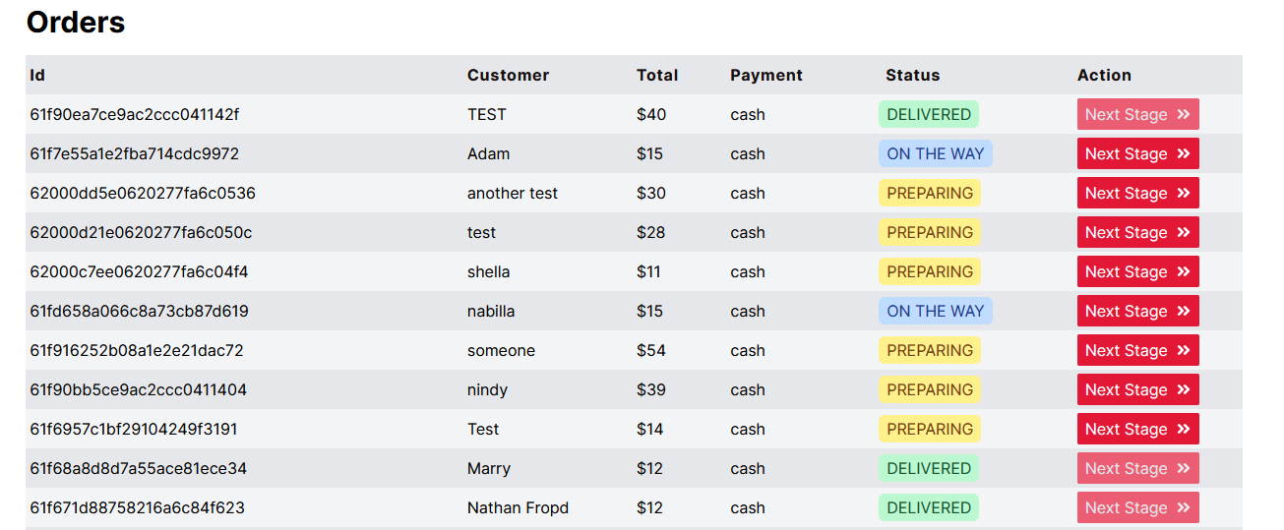Click the cash payment in Adam's row
This screenshot has height=530, width=1284.
(x=748, y=153)
